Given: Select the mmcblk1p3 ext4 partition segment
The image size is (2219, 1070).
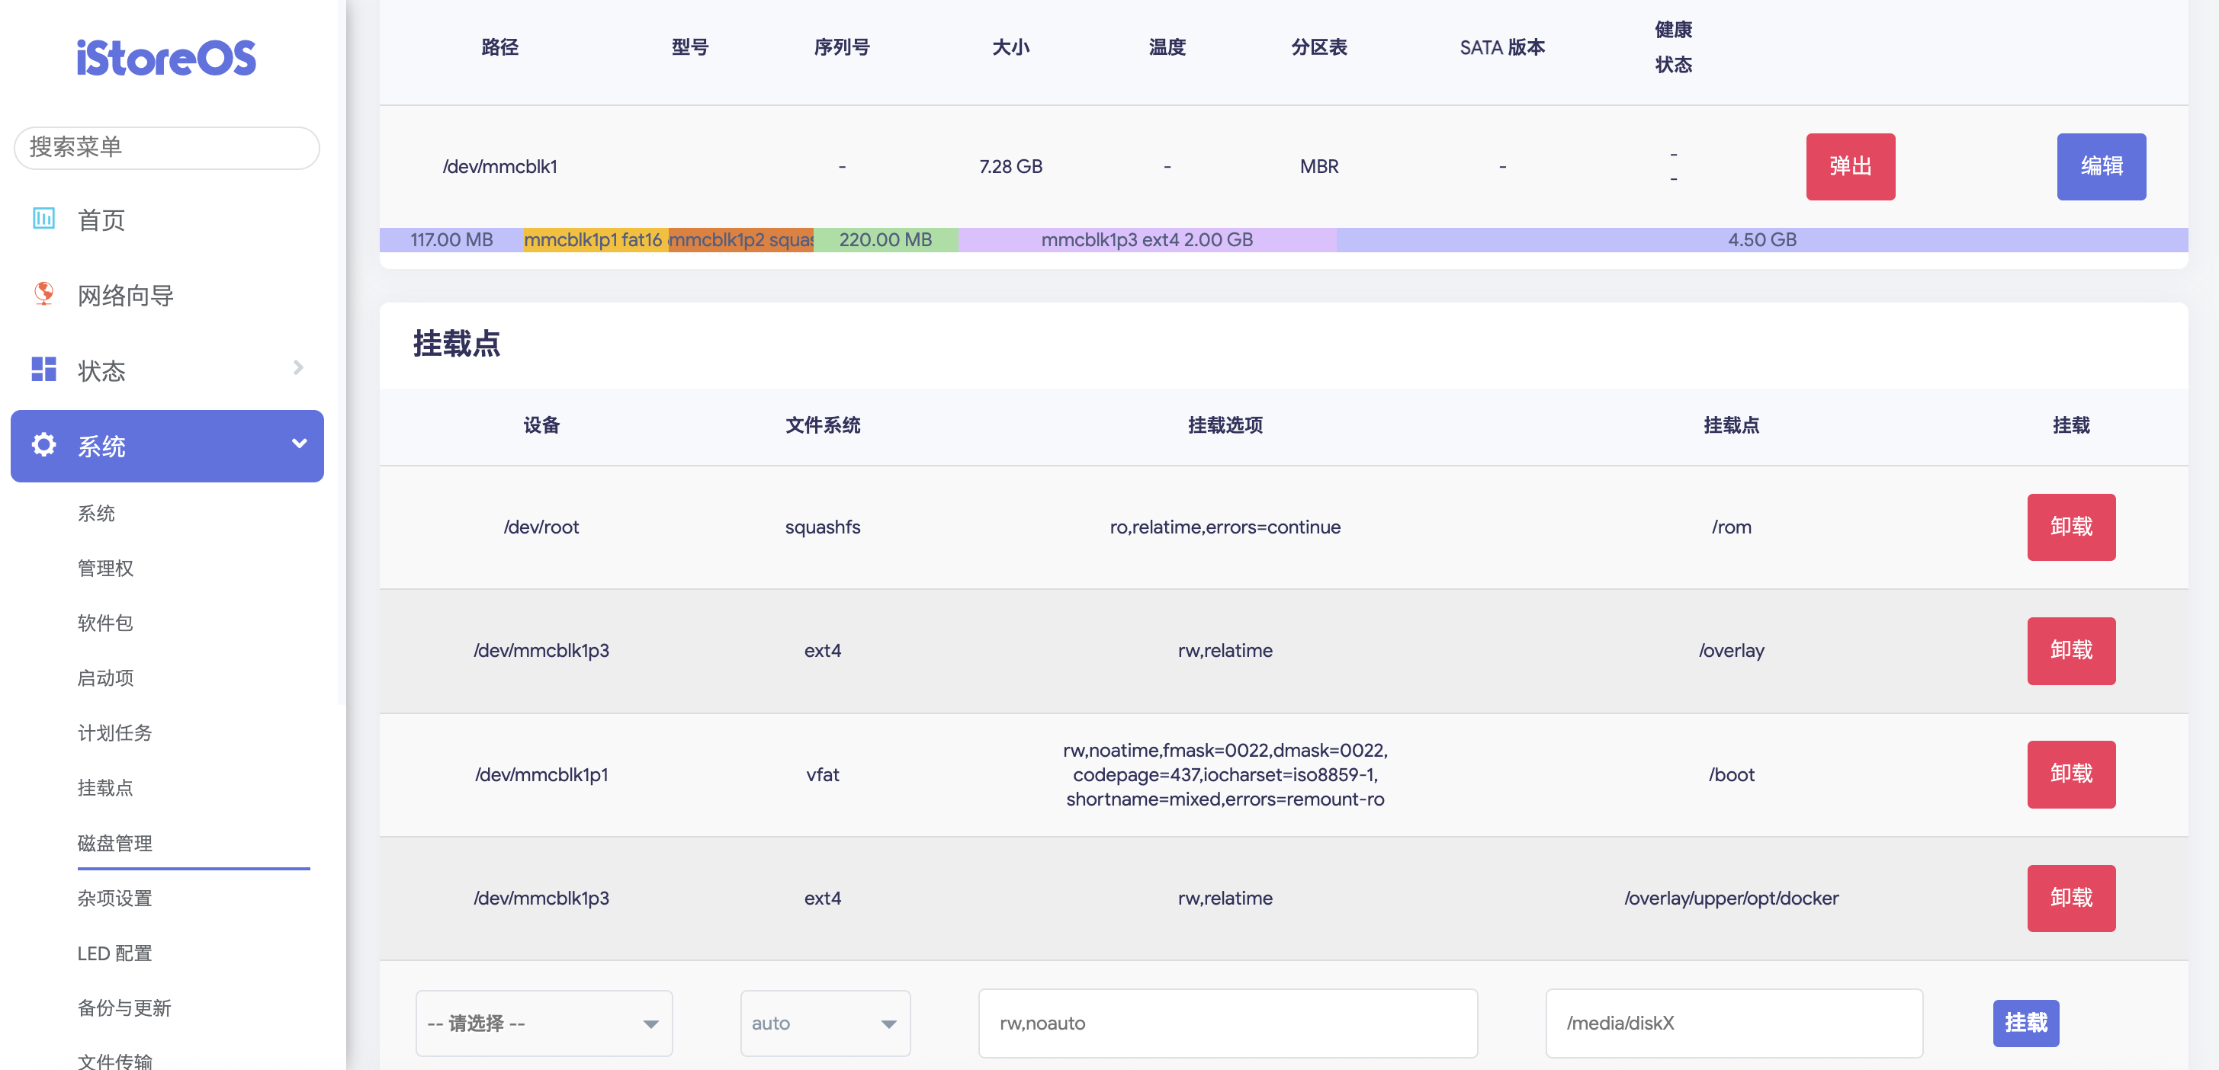Looking at the screenshot, I should (x=1147, y=240).
